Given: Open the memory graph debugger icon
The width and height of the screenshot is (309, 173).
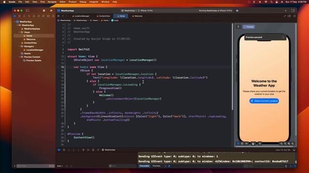Looking at the screenshot, I should (x=88, y=150).
